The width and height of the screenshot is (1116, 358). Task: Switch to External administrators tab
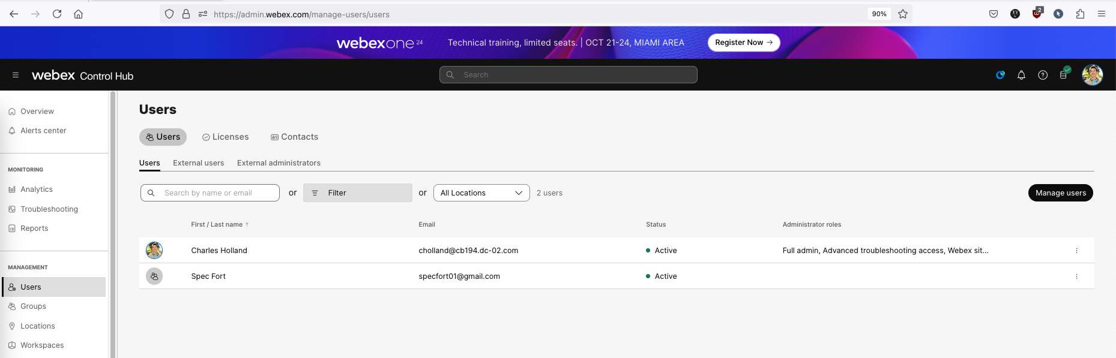[279, 163]
